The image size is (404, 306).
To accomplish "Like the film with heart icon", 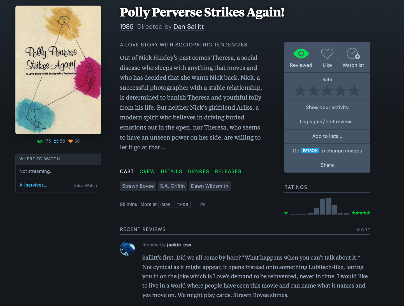I will pos(327,54).
